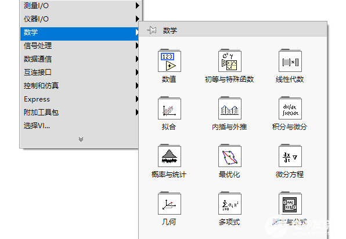The width and height of the screenshot is (346, 239).
Task: Open the 数值 numeric palette icon
Action: click(x=170, y=61)
